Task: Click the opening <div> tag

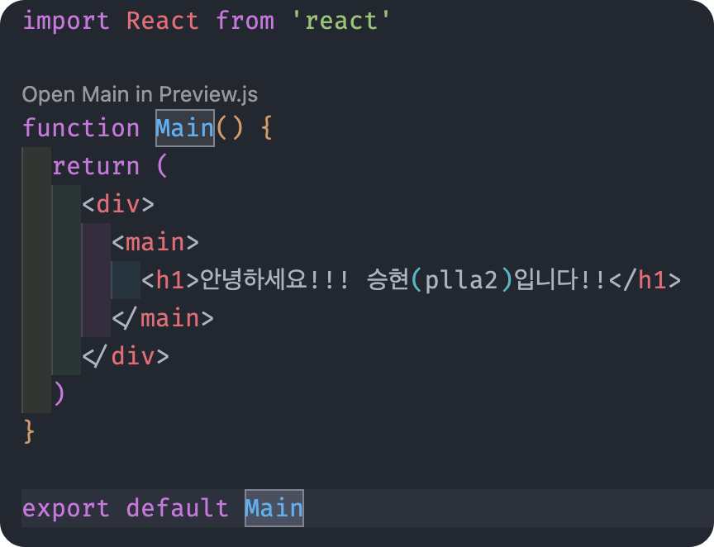Action: (118, 204)
